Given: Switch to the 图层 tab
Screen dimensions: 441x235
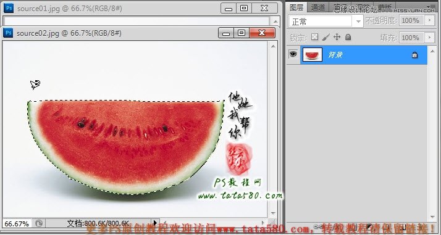Looking at the screenshot, I should (296, 7).
